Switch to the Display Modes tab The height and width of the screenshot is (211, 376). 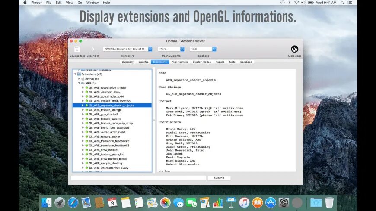coord(202,62)
